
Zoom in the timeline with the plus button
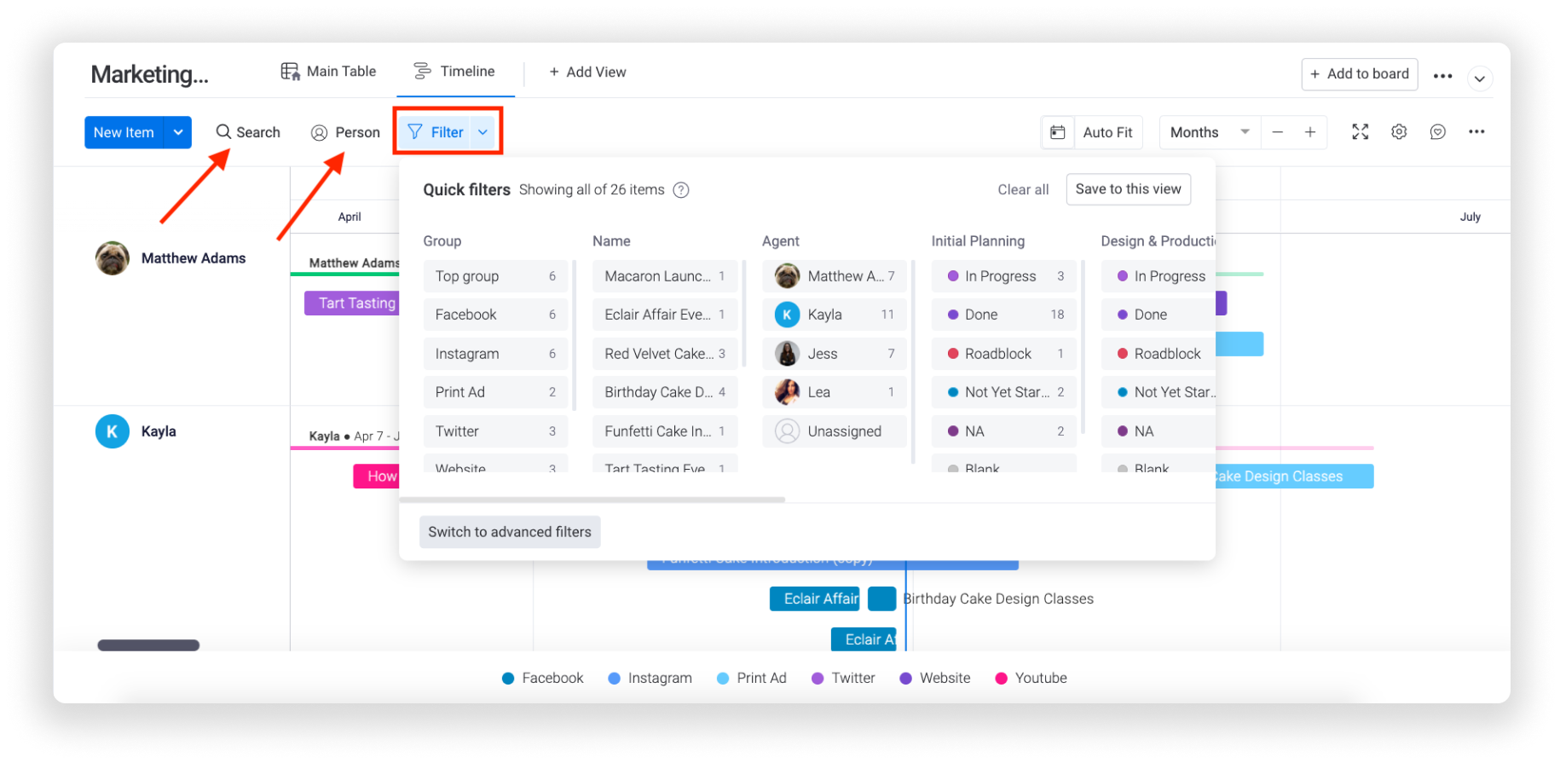point(1310,132)
